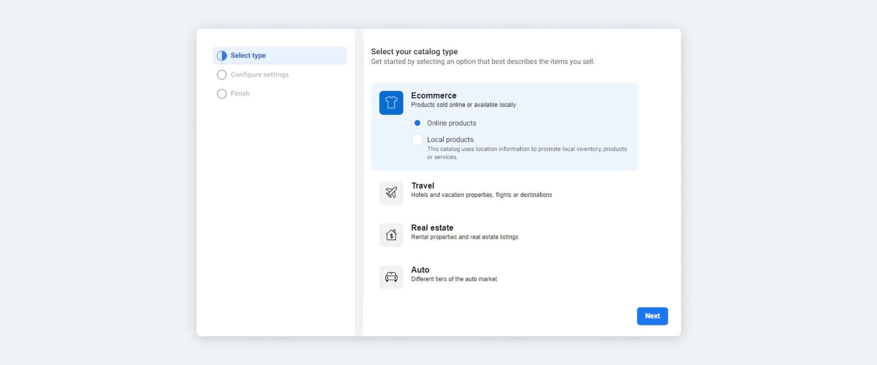Choose the Auto catalog type heading
877x365 pixels.
(x=420, y=270)
